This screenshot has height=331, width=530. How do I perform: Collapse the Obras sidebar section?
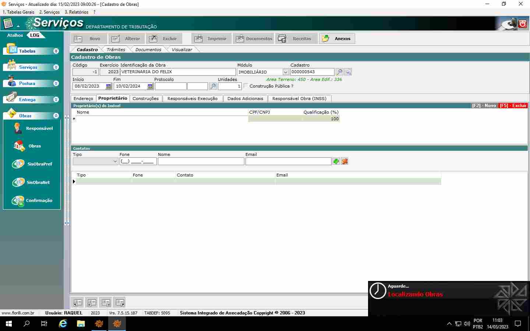56,116
